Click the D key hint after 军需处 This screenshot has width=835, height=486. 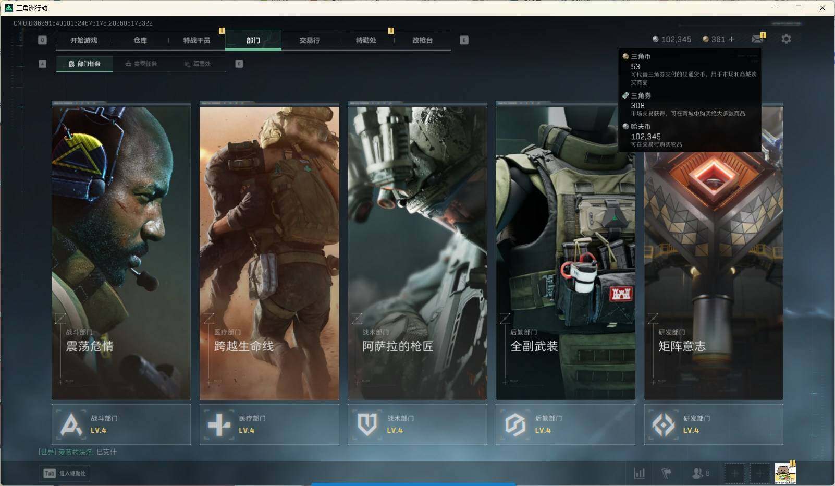point(239,64)
